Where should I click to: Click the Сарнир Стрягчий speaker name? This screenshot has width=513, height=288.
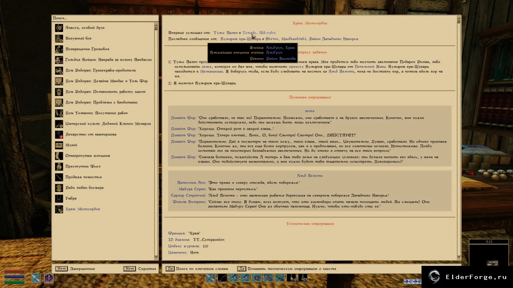[x=189, y=195]
